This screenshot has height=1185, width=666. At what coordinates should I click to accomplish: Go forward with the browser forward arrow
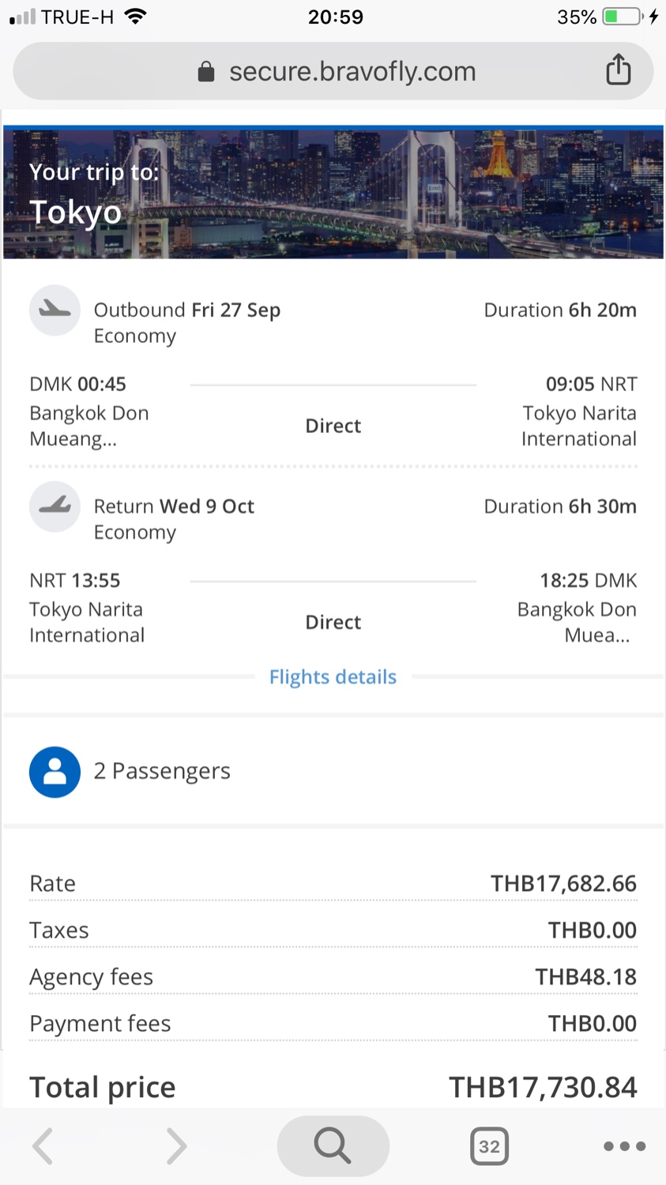(176, 1145)
